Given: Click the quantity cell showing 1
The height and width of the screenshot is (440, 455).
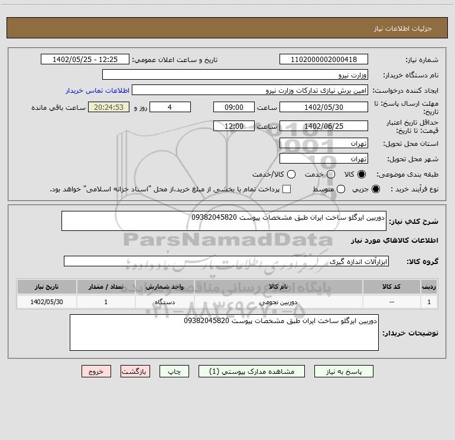Looking at the screenshot, I should (106, 302).
